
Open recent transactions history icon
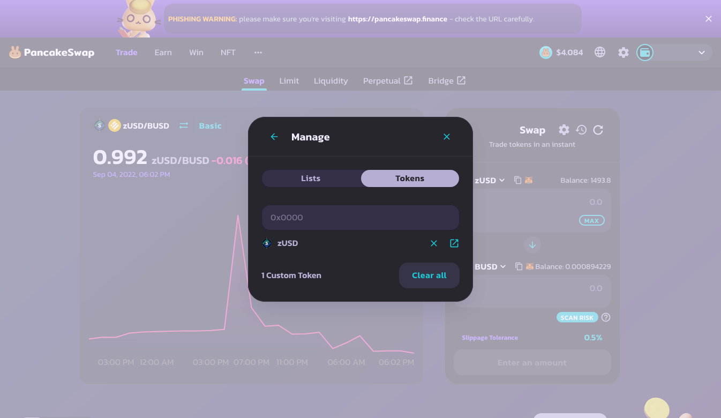[581, 130]
